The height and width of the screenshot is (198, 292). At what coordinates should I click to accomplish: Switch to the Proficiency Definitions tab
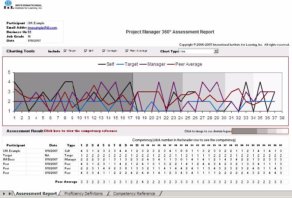[83, 194]
